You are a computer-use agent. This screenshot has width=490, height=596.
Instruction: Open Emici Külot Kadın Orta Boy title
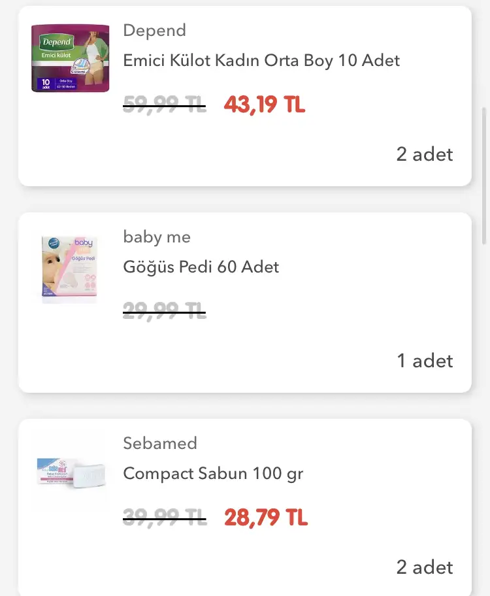click(261, 61)
